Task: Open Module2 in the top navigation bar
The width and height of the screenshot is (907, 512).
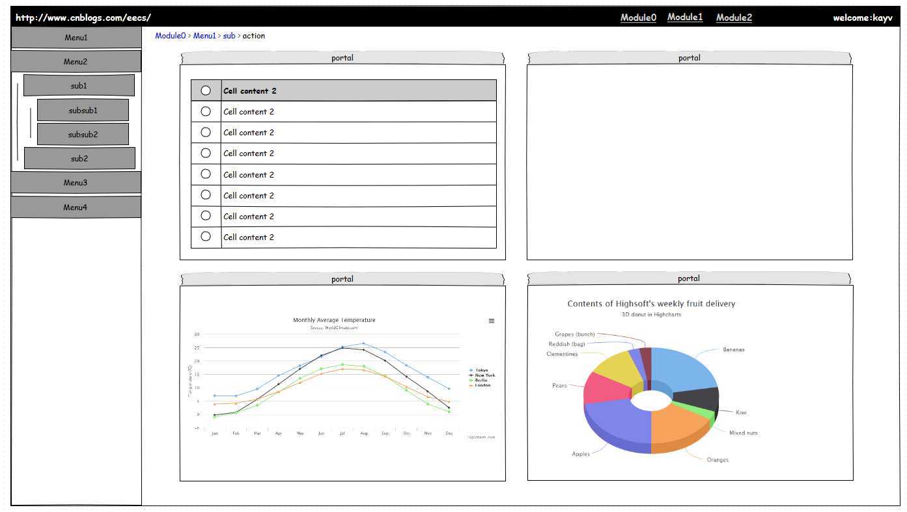Action: coord(734,18)
